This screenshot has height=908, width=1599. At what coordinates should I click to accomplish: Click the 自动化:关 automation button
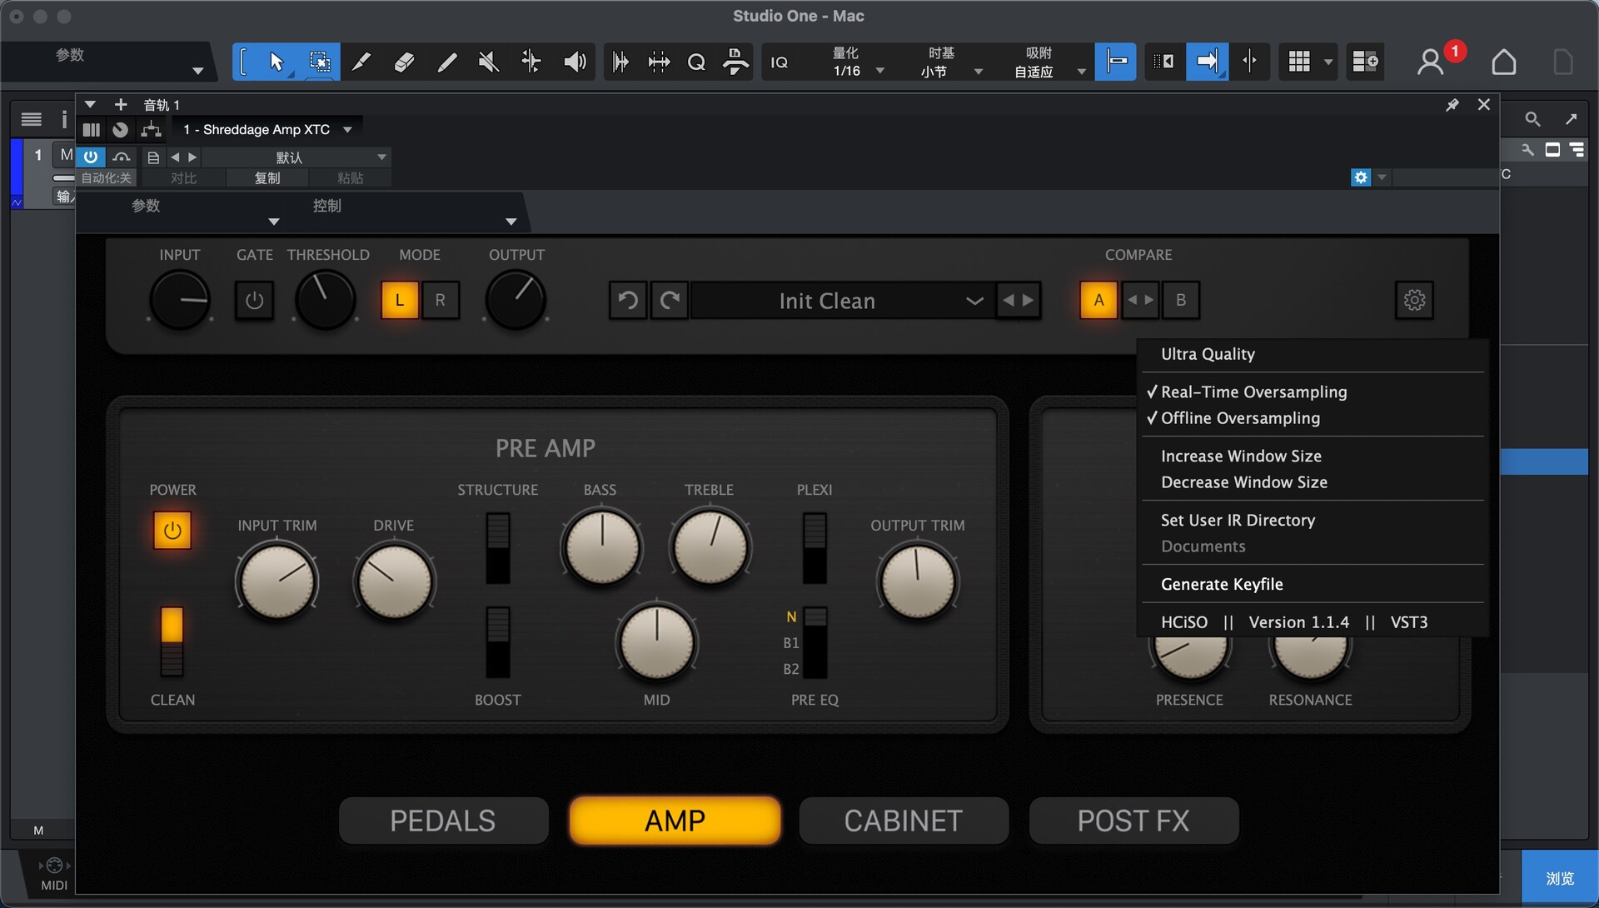107,178
